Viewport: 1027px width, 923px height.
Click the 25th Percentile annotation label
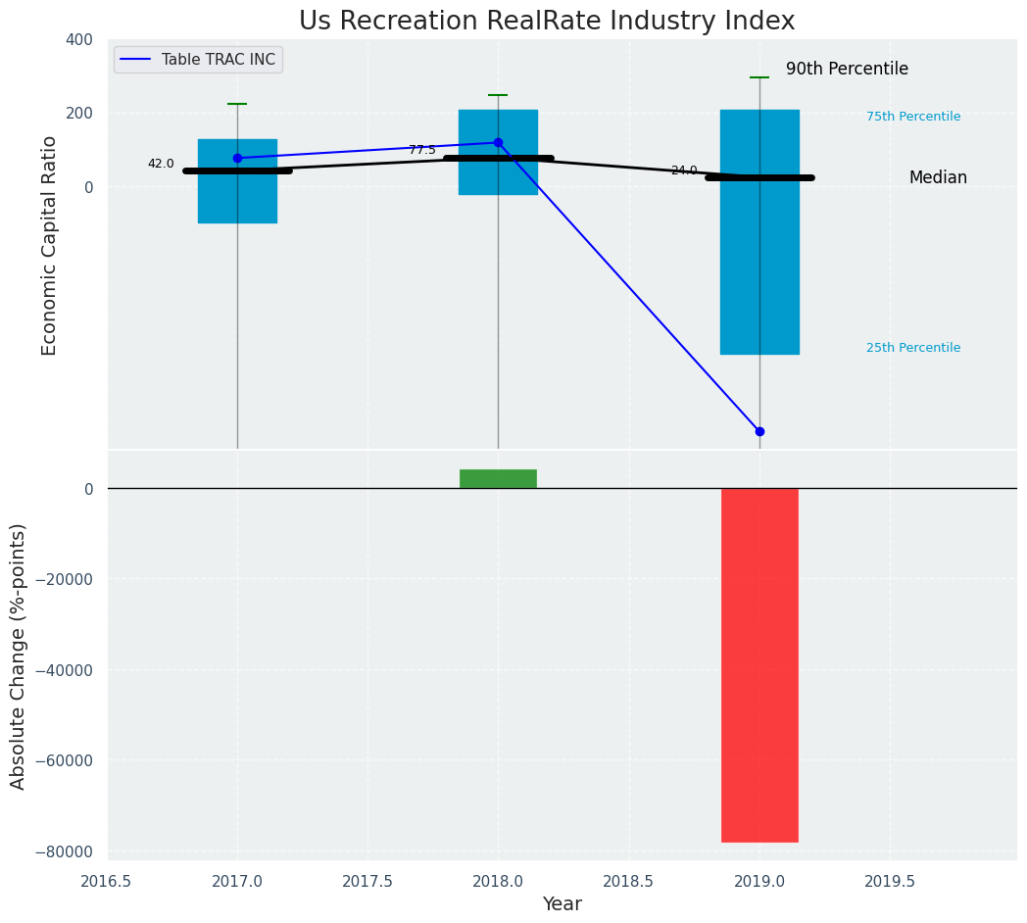[913, 348]
